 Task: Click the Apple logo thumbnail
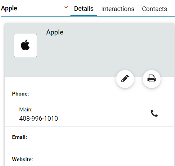click(25, 45)
